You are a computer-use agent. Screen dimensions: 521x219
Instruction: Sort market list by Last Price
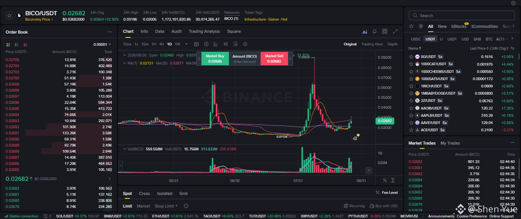[479, 48]
